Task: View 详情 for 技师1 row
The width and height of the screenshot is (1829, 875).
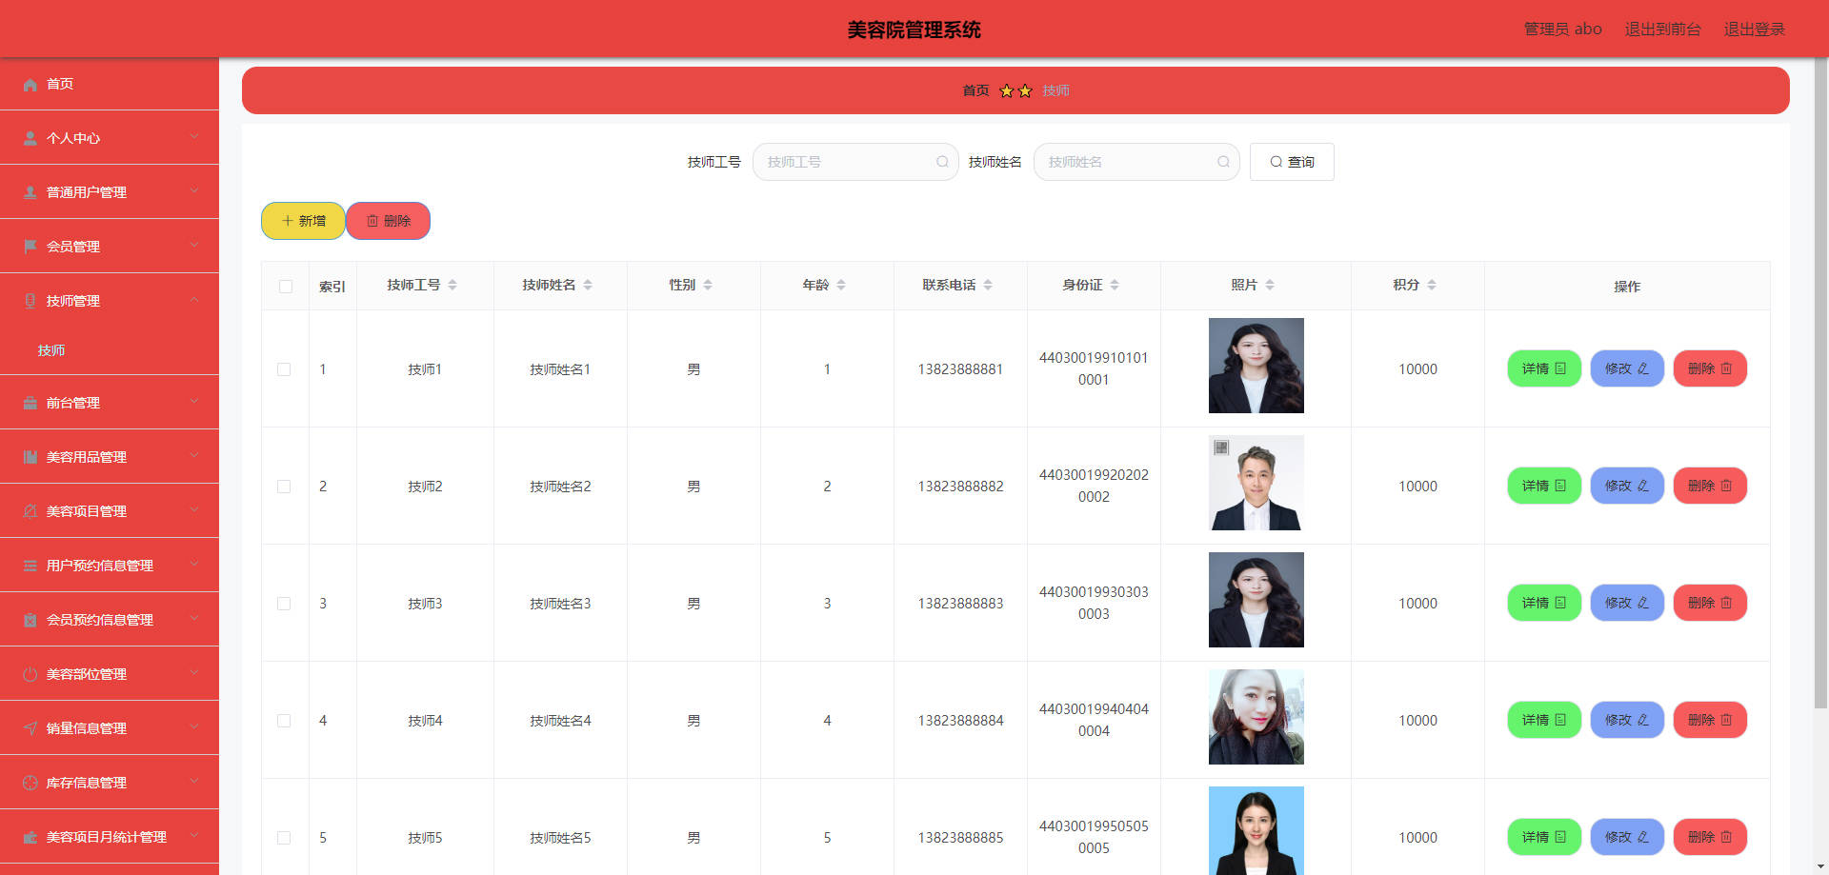Action: point(1544,368)
